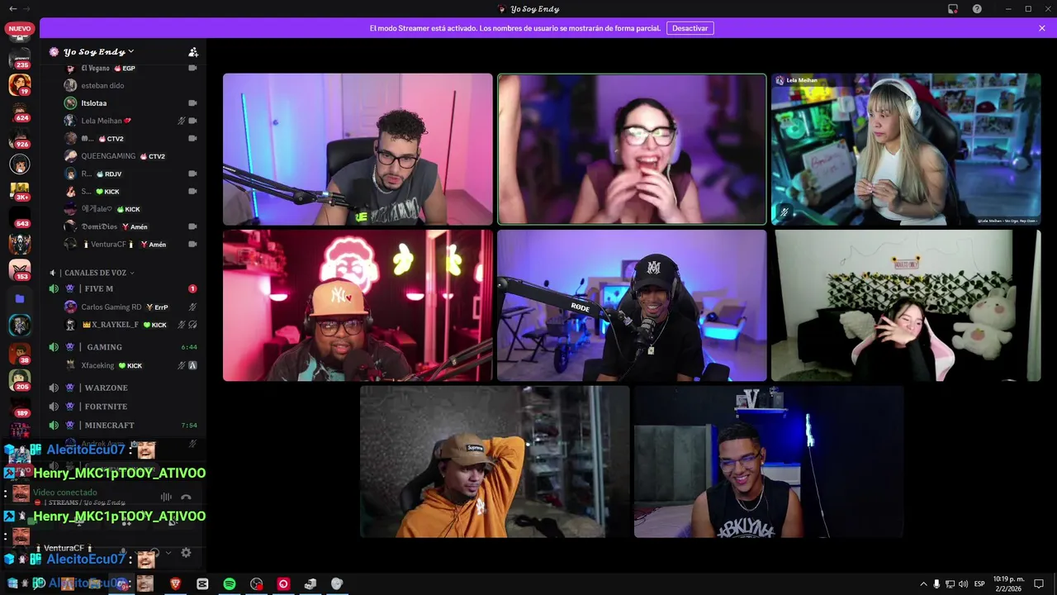Image resolution: width=1057 pixels, height=595 pixels.
Task: Click the muted mic icon beside Carlos Gaming RD
Action: tap(192, 307)
